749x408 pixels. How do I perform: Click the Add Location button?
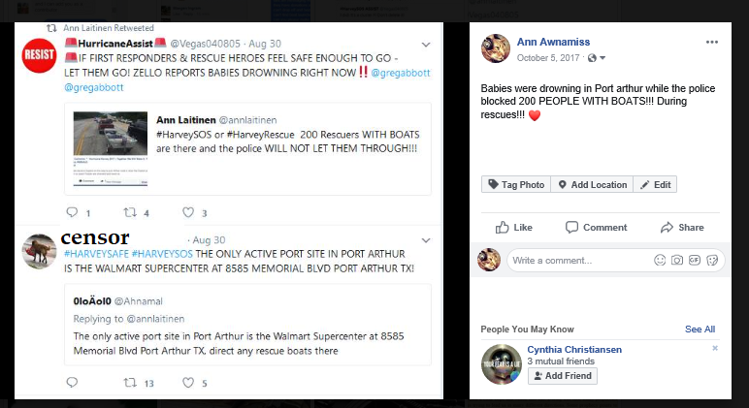pyautogui.click(x=592, y=185)
